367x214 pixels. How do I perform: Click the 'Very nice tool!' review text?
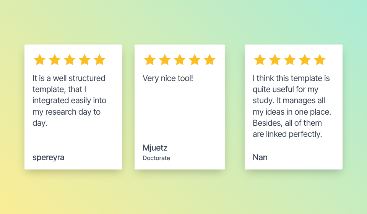[x=168, y=78]
